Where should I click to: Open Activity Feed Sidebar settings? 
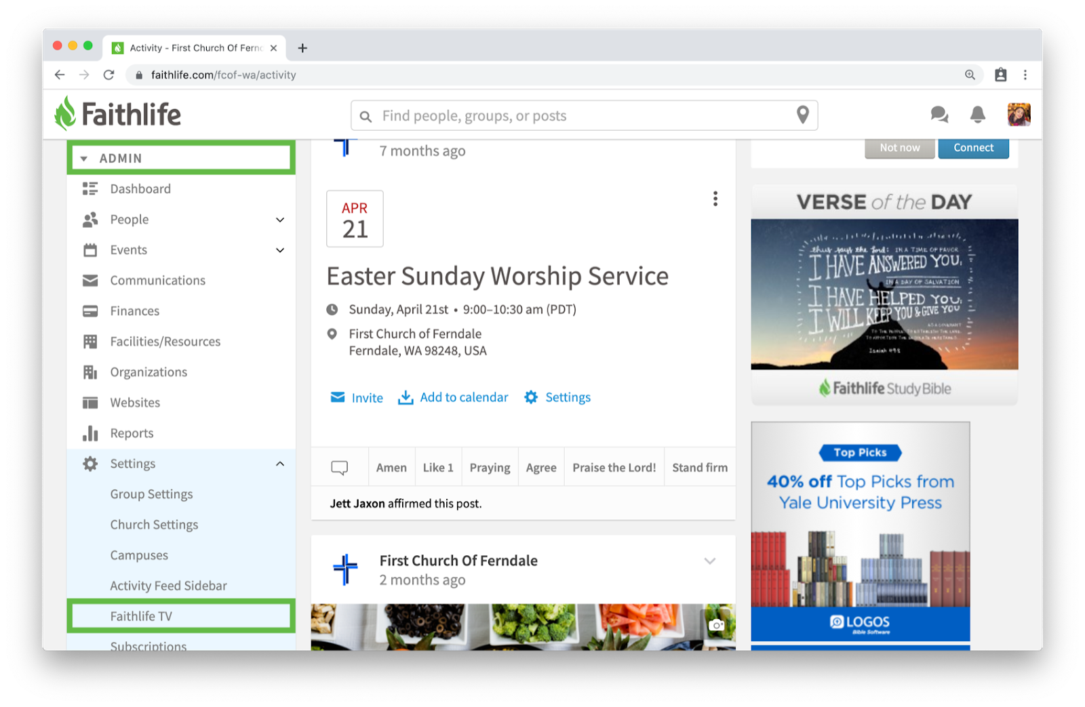(x=168, y=586)
